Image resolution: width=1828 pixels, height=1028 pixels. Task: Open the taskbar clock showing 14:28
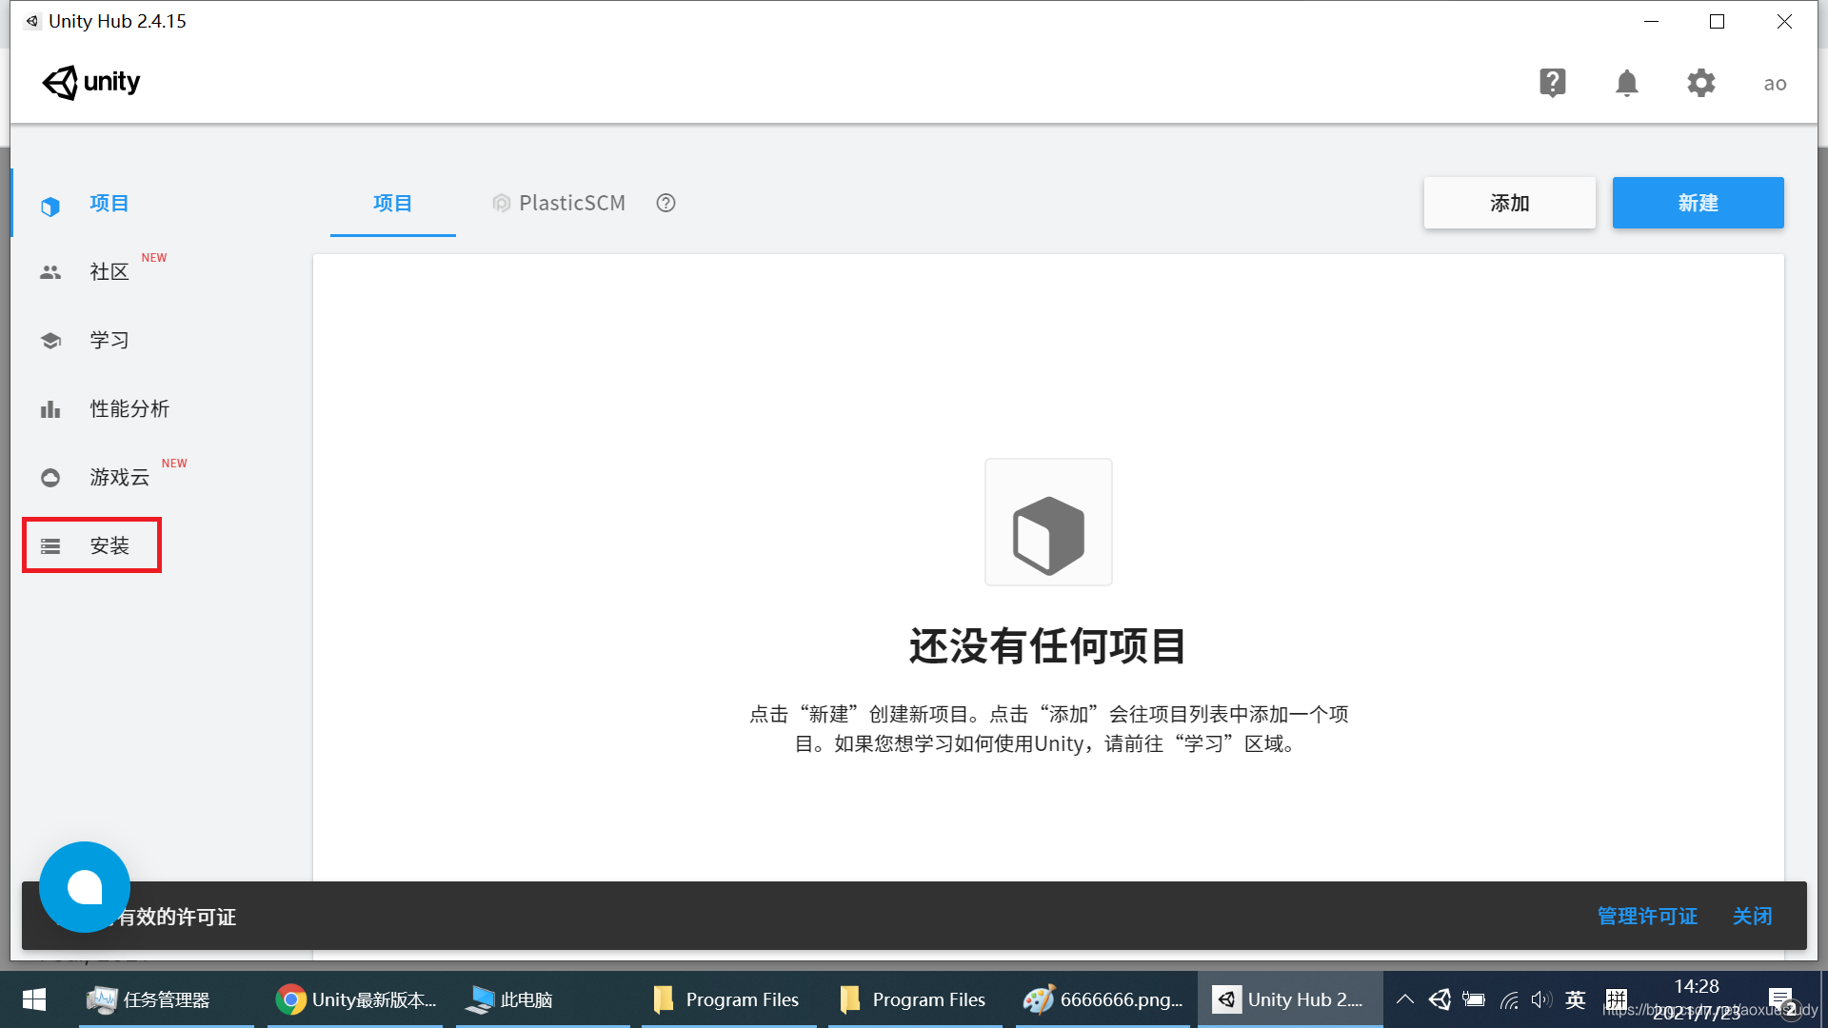pyautogui.click(x=1697, y=999)
